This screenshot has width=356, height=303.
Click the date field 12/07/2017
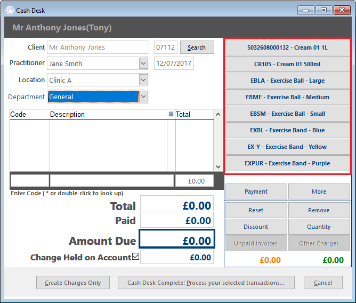coord(174,63)
